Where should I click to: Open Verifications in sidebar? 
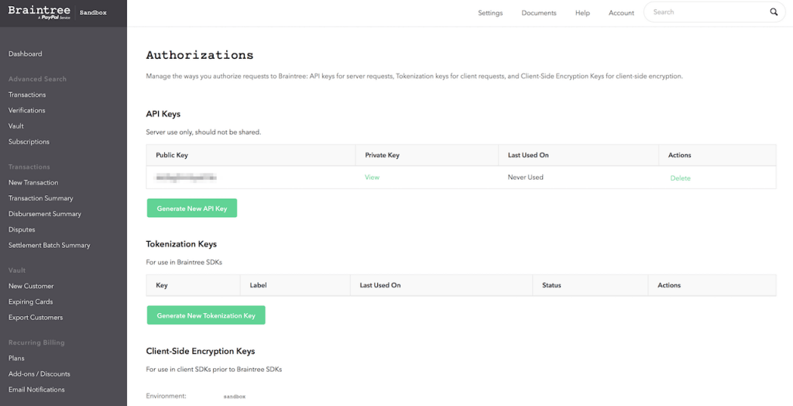pyautogui.click(x=27, y=111)
